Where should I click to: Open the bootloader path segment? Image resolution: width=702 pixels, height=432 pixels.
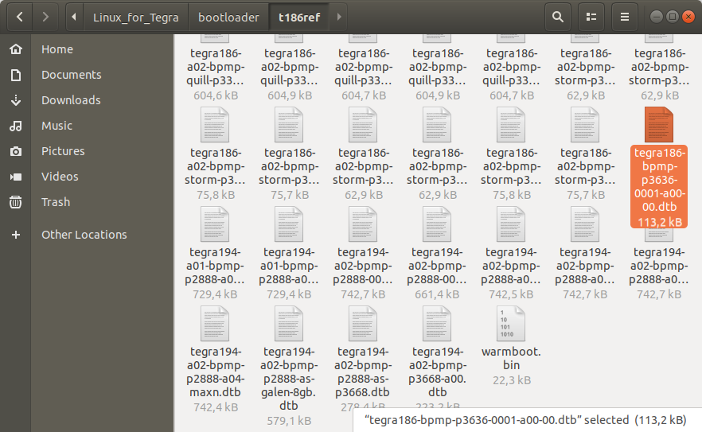coord(228,17)
